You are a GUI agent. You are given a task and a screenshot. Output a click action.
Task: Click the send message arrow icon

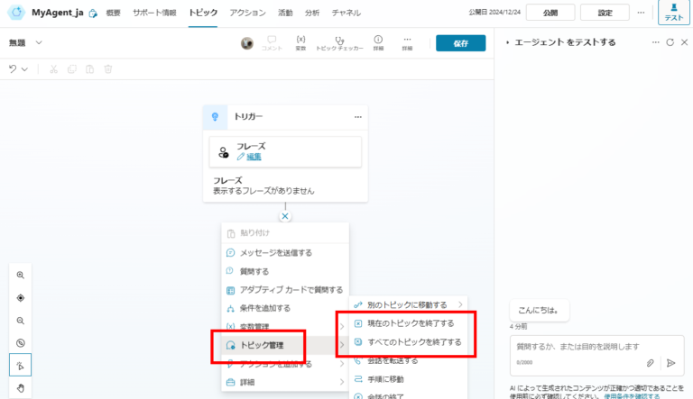pyautogui.click(x=670, y=363)
